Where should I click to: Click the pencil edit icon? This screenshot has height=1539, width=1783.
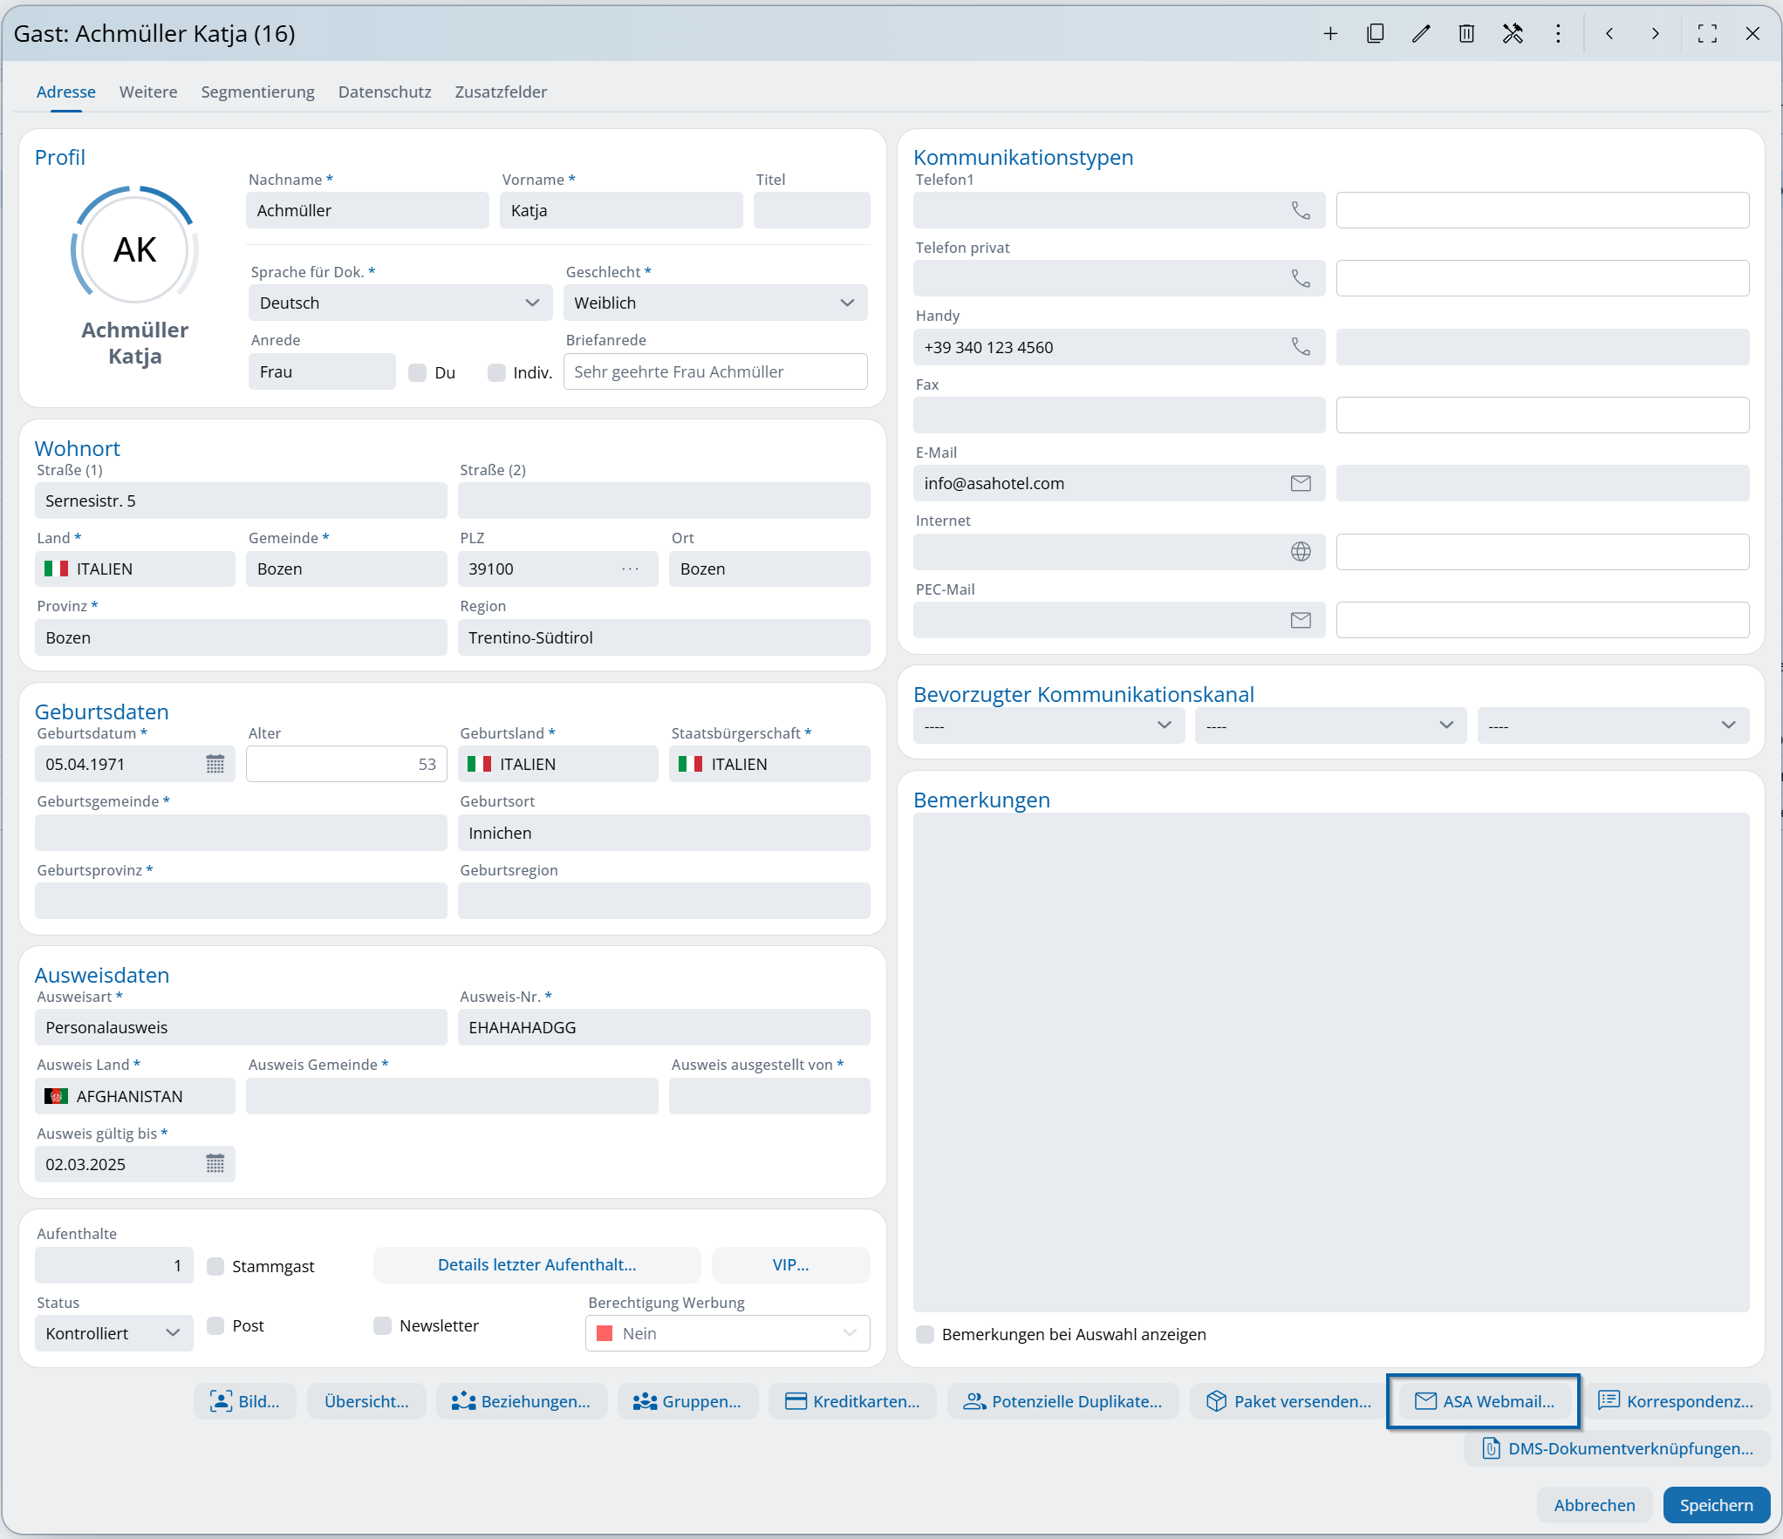click(1421, 34)
